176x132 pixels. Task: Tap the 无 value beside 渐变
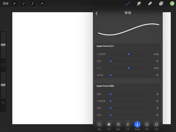(158, 108)
